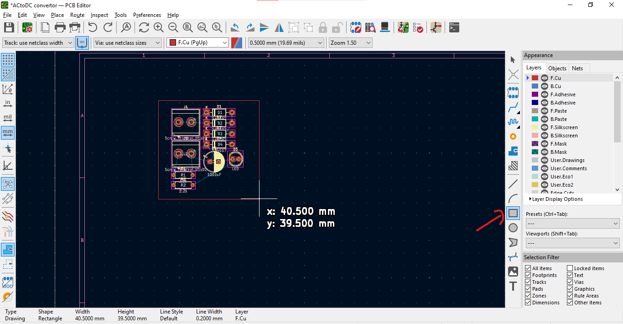Open the Zoom 1.50 dropdown
This screenshot has height=324, width=623.
[351, 42]
